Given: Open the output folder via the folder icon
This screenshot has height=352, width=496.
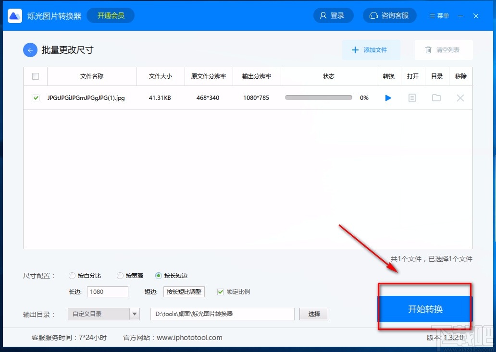Looking at the screenshot, I should click(436, 97).
